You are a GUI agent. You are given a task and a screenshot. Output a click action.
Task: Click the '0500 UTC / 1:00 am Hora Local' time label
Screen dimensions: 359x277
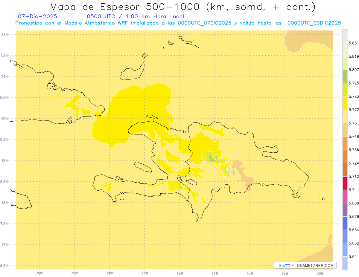click(x=135, y=16)
